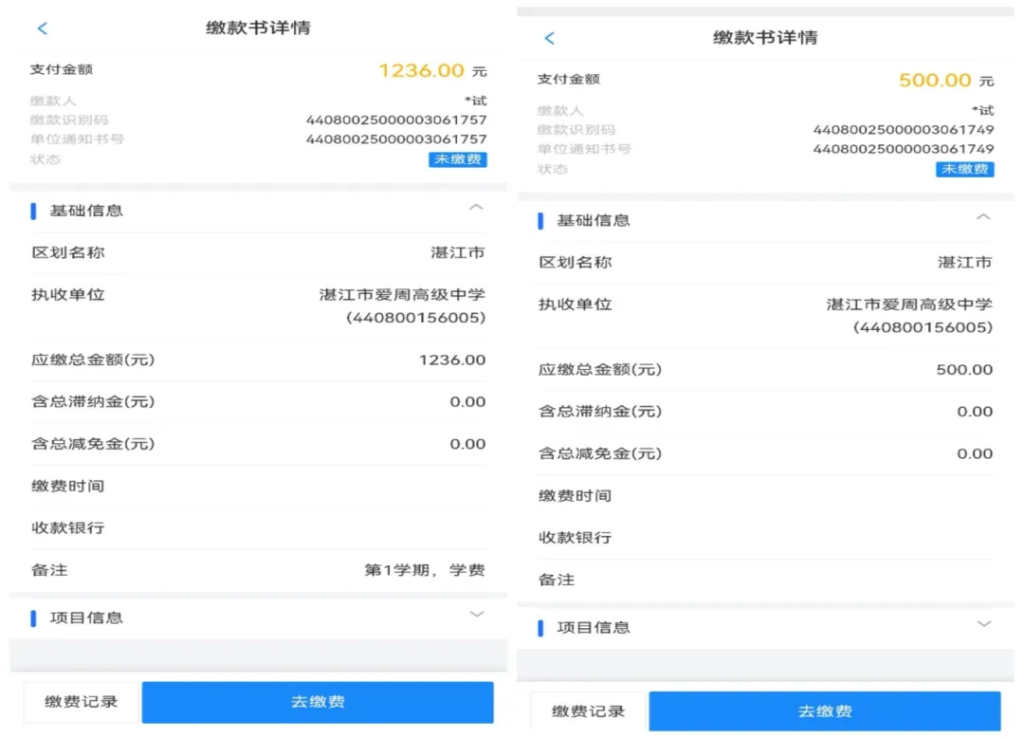The height and width of the screenshot is (738, 1024).
Task: Select 单位通知书号 value ending 1757
Action: (x=396, y=139)
